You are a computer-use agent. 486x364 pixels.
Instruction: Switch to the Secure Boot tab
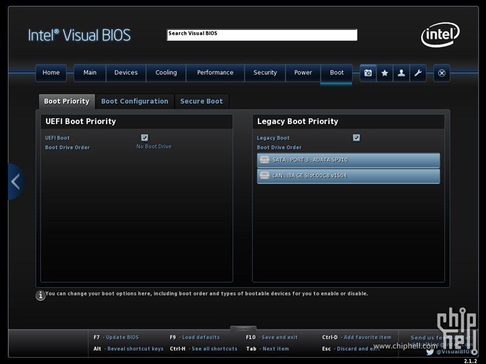[201, 102]
